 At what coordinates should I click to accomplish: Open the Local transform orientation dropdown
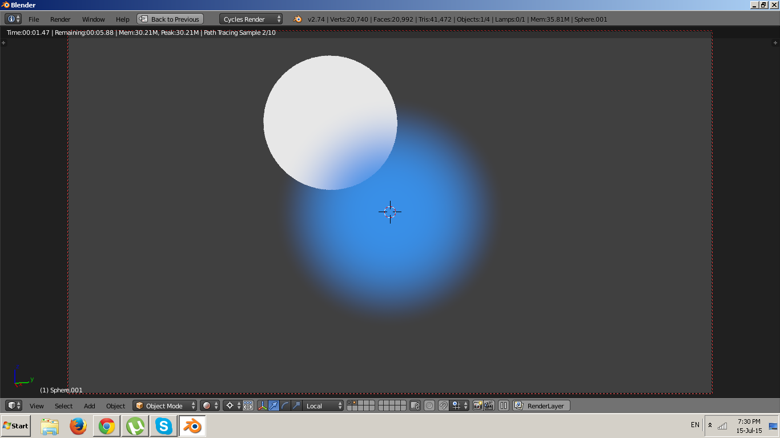point(323,405)
